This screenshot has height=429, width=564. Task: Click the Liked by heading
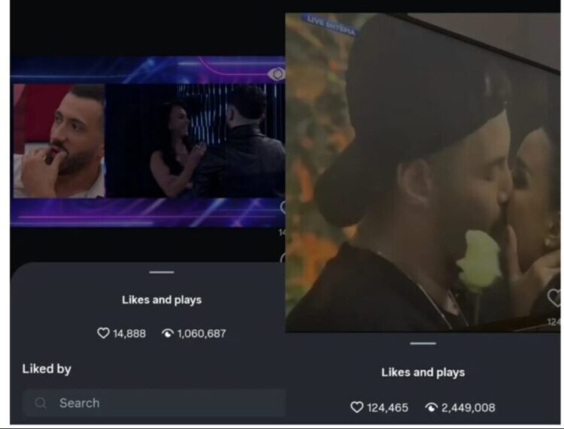click(47, 369)
